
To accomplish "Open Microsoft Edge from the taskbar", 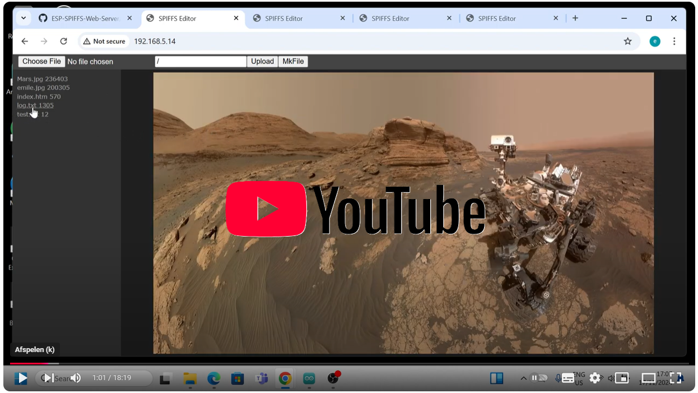I will click(x=214, y=379).
